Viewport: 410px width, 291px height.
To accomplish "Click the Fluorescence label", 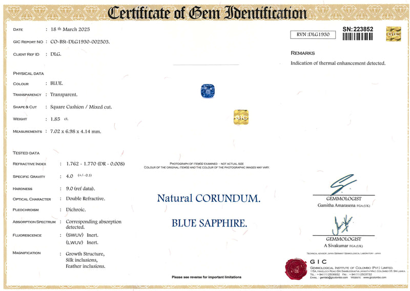I will click(27, 235).
